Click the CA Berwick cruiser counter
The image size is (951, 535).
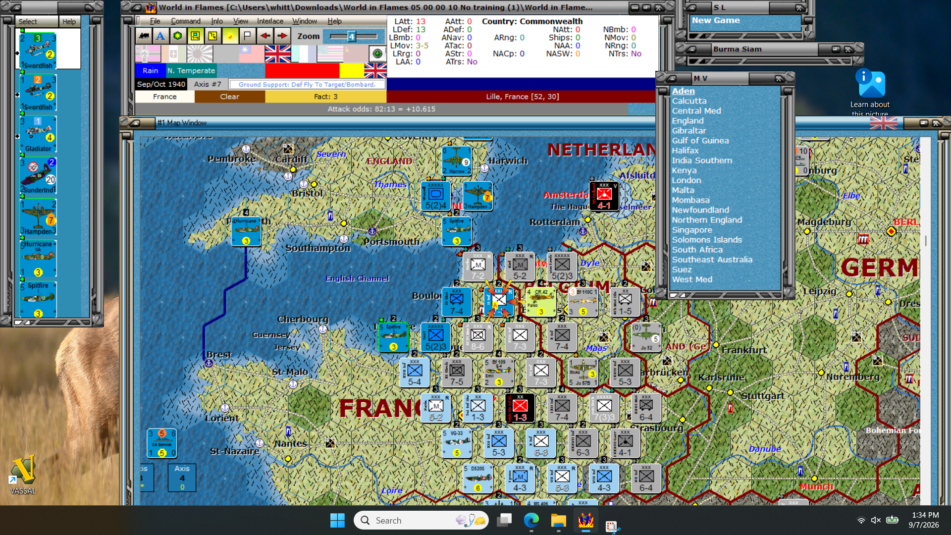click(162, 443)
